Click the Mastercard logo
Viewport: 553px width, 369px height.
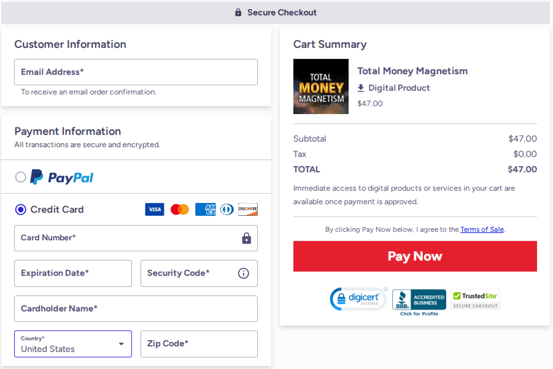(x=179, y=209)
